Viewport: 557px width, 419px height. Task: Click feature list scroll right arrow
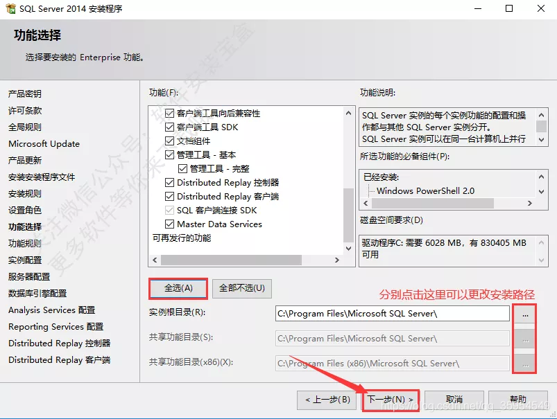336,260
